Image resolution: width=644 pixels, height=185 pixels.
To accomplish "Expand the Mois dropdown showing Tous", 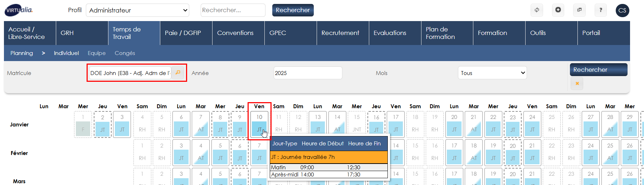I will click(492, 73).
